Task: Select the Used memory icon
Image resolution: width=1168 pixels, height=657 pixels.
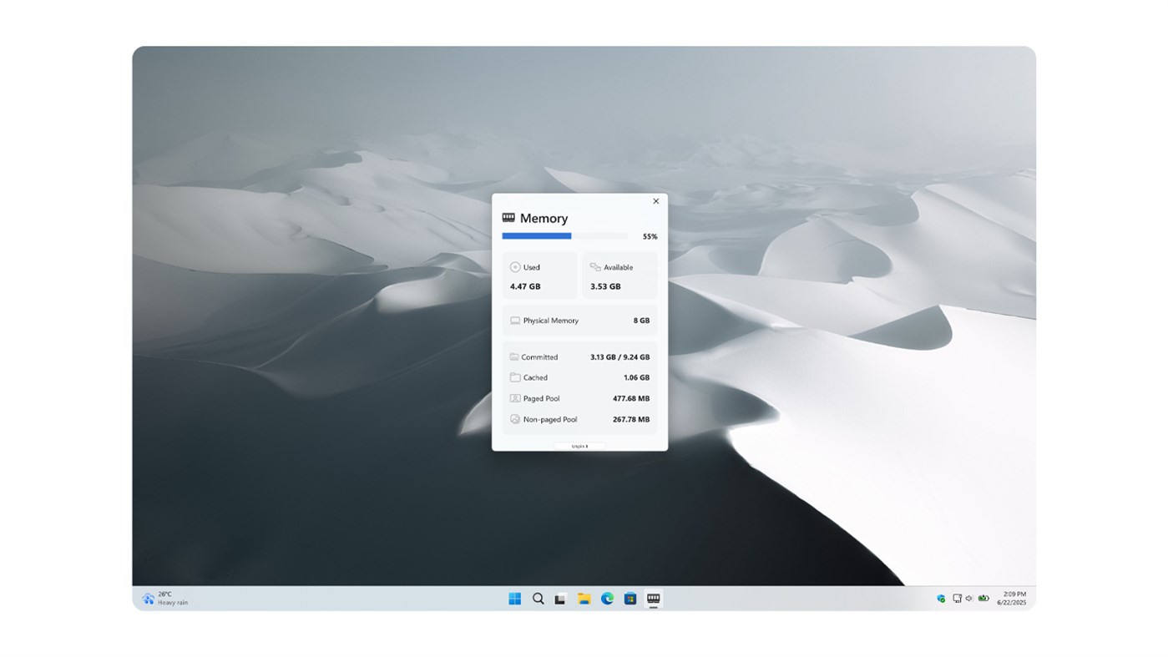Action: pos(515,266)
